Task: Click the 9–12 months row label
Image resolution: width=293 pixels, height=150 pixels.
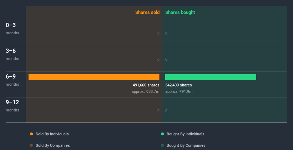Action: [x=12, y=106]
